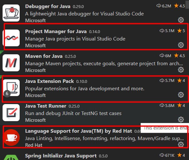Viewport: 189px width, 160px height.
Task: Click Java Extension Pack cup icon
Action: (11, 88)
